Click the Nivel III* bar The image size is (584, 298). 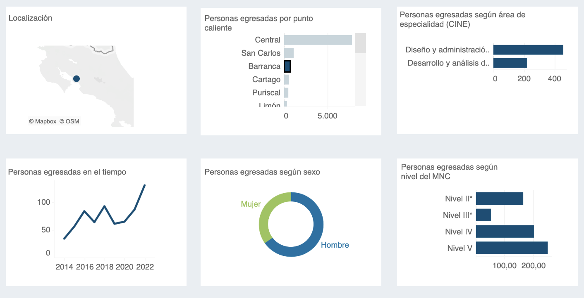click(x=483, y=215)
